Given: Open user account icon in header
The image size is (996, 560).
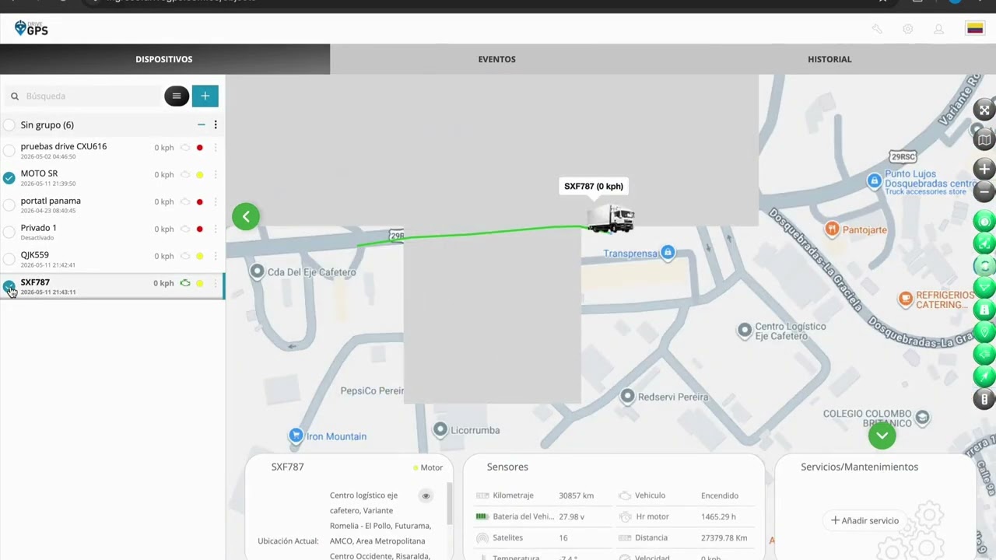Looking at the screenshot, I should pyautogui.click(x=938, y=29).
